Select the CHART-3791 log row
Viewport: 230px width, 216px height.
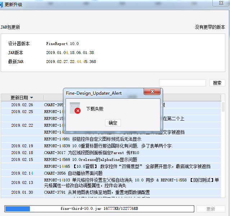coord(132,192)
